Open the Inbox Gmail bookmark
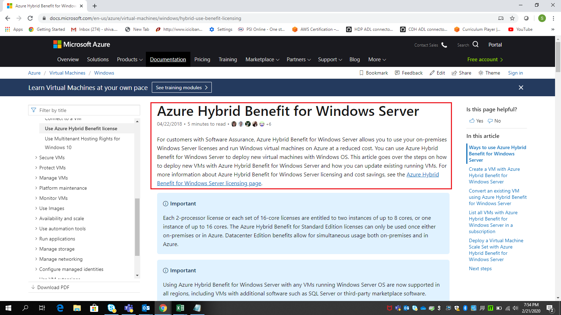 tap(94, 29)
